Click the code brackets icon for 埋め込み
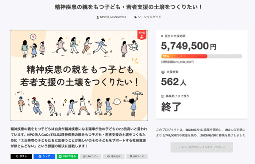 point(108,156)
